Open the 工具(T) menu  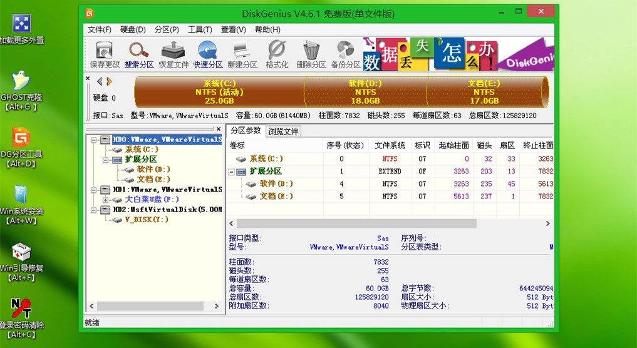point(200,29)
